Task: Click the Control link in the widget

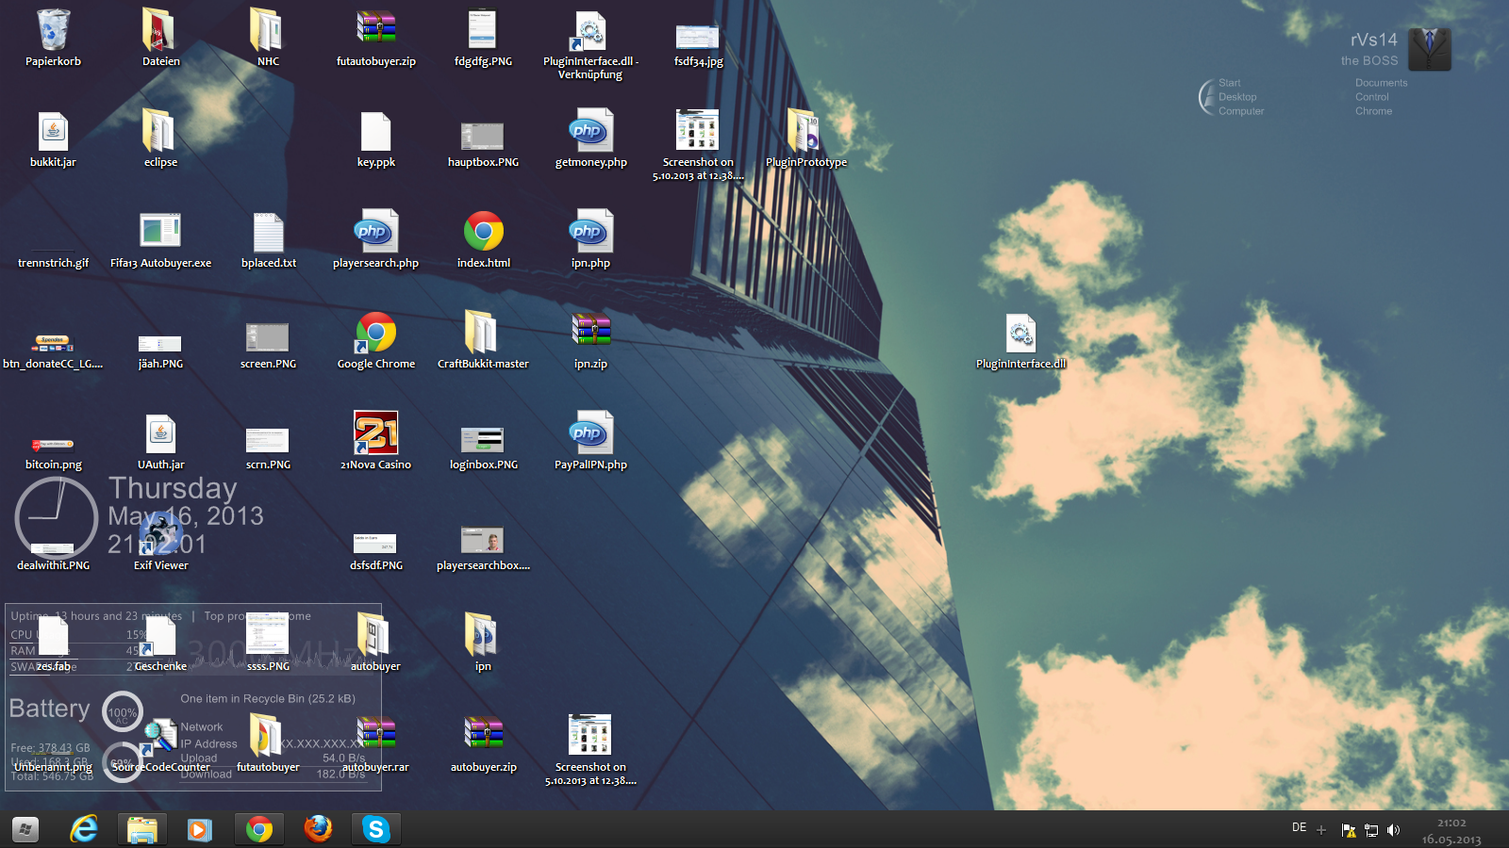Action: pyautogui.click(x=1371, y=97)
